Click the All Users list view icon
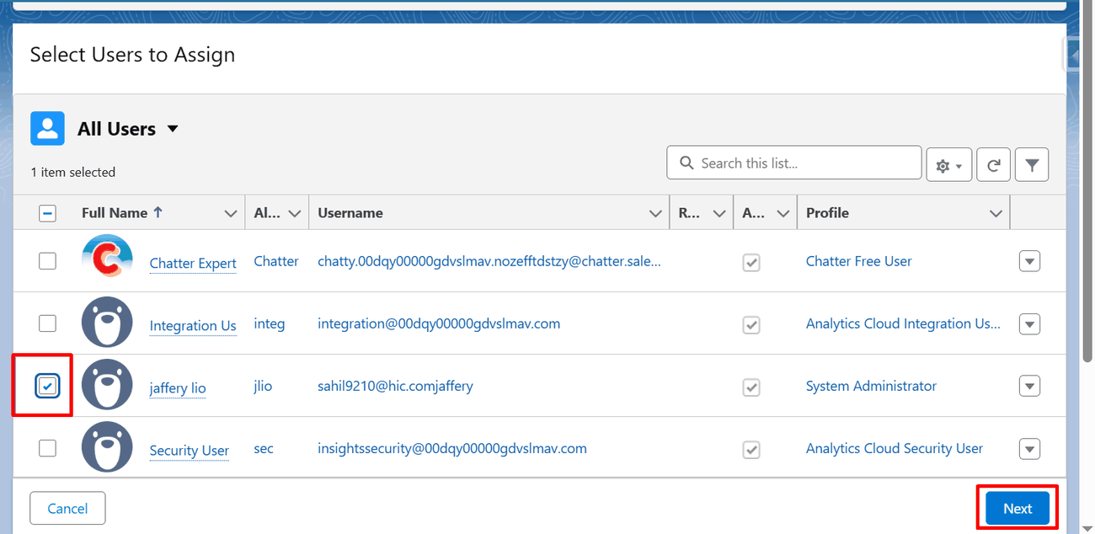This screenshot has height=534, width=1095. click(47, 128)
